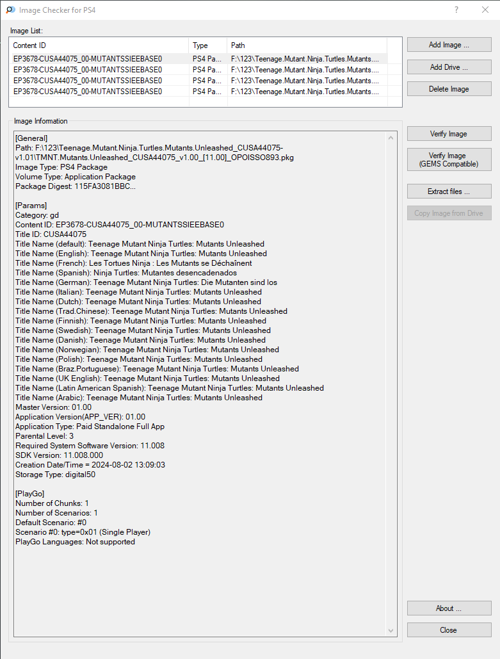Click Verify Image (GEMS Compatible) button
This screenshot has height=659, width=500.
(449, 159)
